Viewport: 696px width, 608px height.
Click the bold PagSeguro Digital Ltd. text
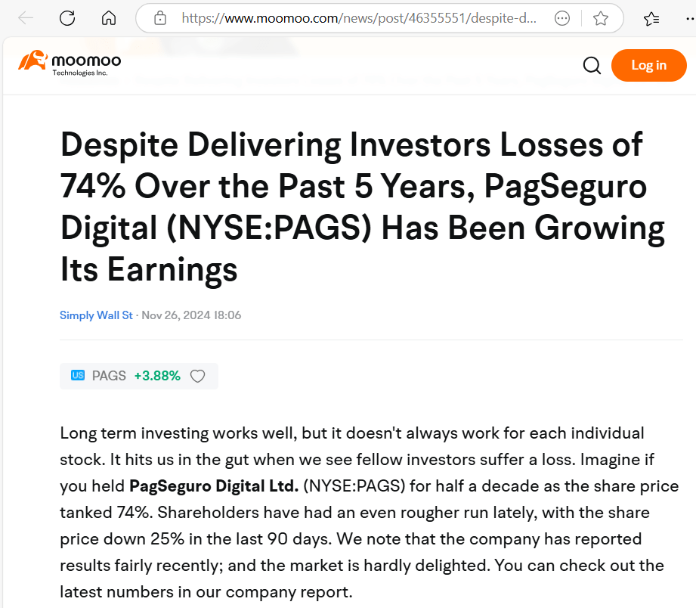pos(214,485)
